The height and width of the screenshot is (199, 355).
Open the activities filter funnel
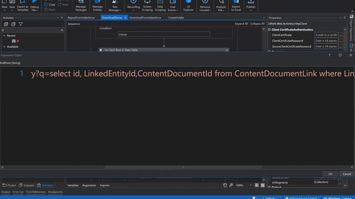[x=21, y=24]
